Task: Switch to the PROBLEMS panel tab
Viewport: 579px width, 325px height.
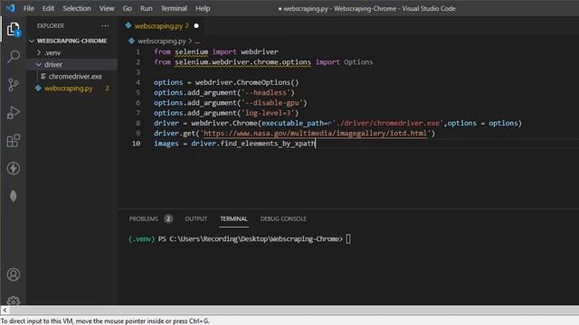Action: pyautogui.click(x=144, y=218)
